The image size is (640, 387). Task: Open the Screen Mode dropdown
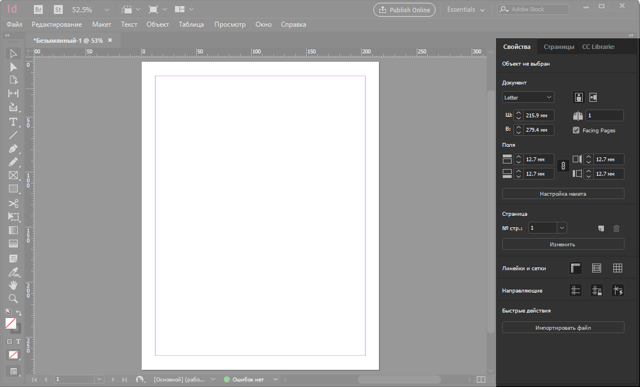tap(158, 9)
